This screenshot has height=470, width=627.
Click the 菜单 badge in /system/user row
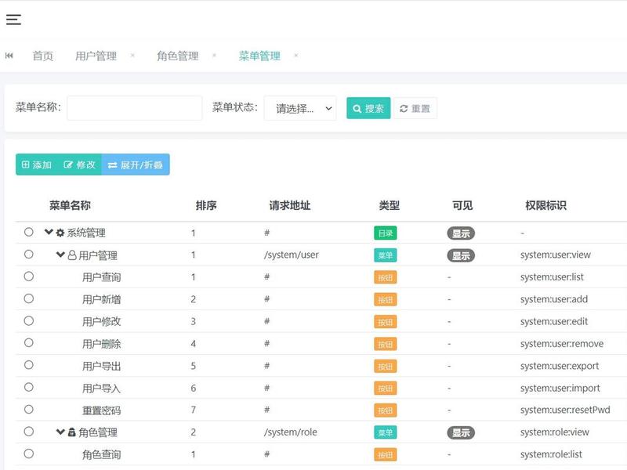(x=386, y=255)
